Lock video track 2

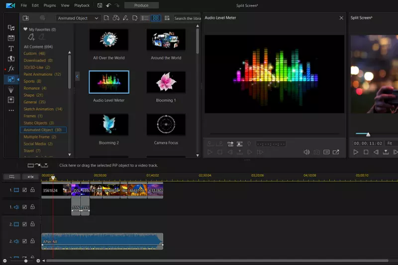coord(32,224)
